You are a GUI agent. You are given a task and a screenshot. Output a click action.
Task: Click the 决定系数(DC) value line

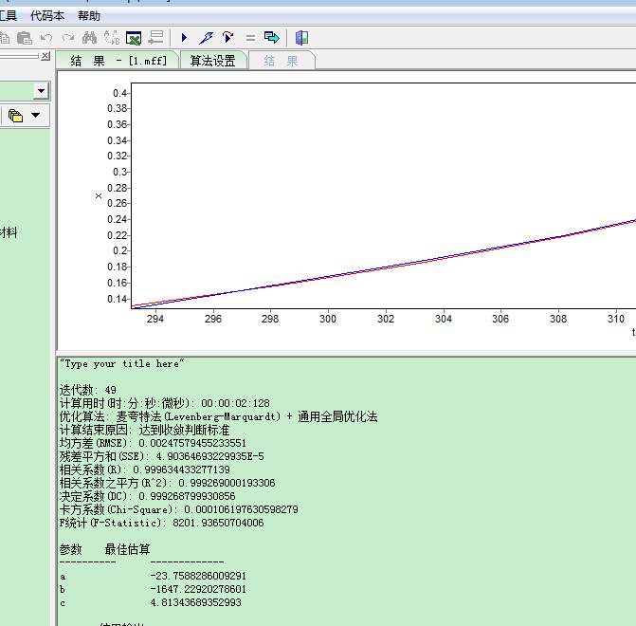[x=148, y=496]
